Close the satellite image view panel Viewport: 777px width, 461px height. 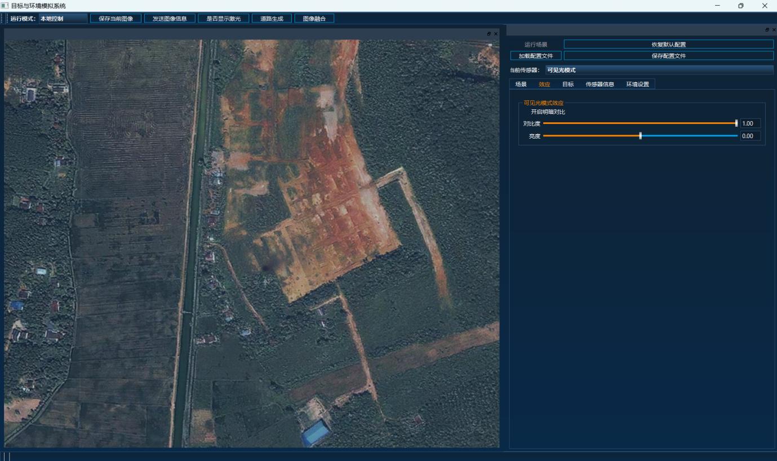pyautogui.click(x=496, y=34)
